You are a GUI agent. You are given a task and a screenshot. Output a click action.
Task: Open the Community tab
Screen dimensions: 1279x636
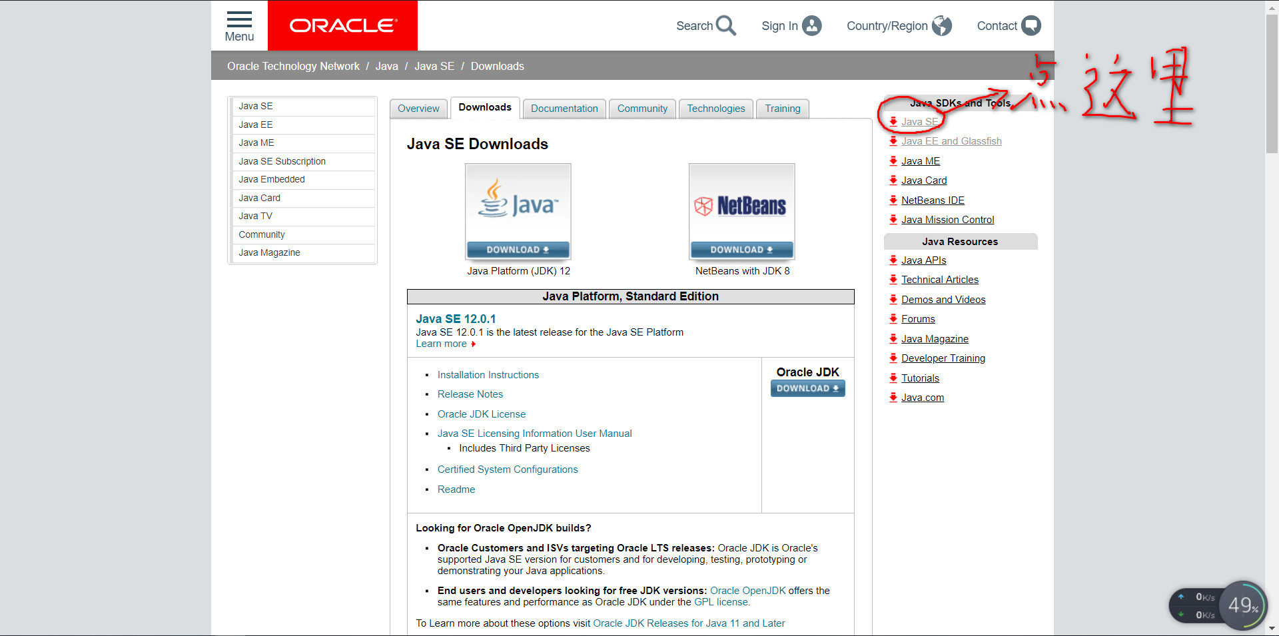(x=642, y=109)
